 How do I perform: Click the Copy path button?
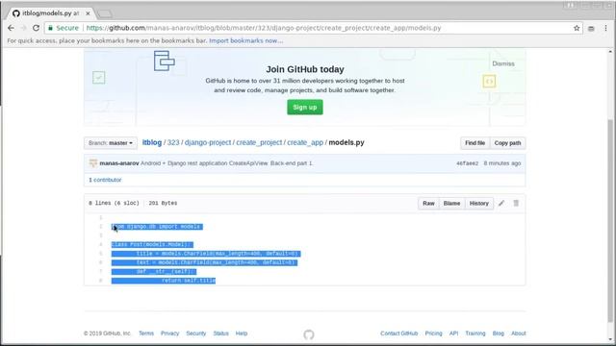tap(507, 143)
